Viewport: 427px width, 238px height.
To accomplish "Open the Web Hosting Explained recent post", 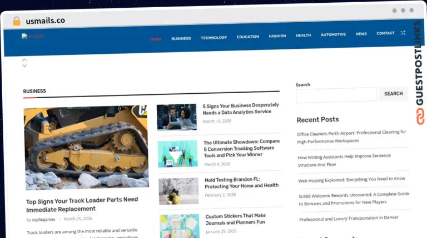I will [351, 180].
